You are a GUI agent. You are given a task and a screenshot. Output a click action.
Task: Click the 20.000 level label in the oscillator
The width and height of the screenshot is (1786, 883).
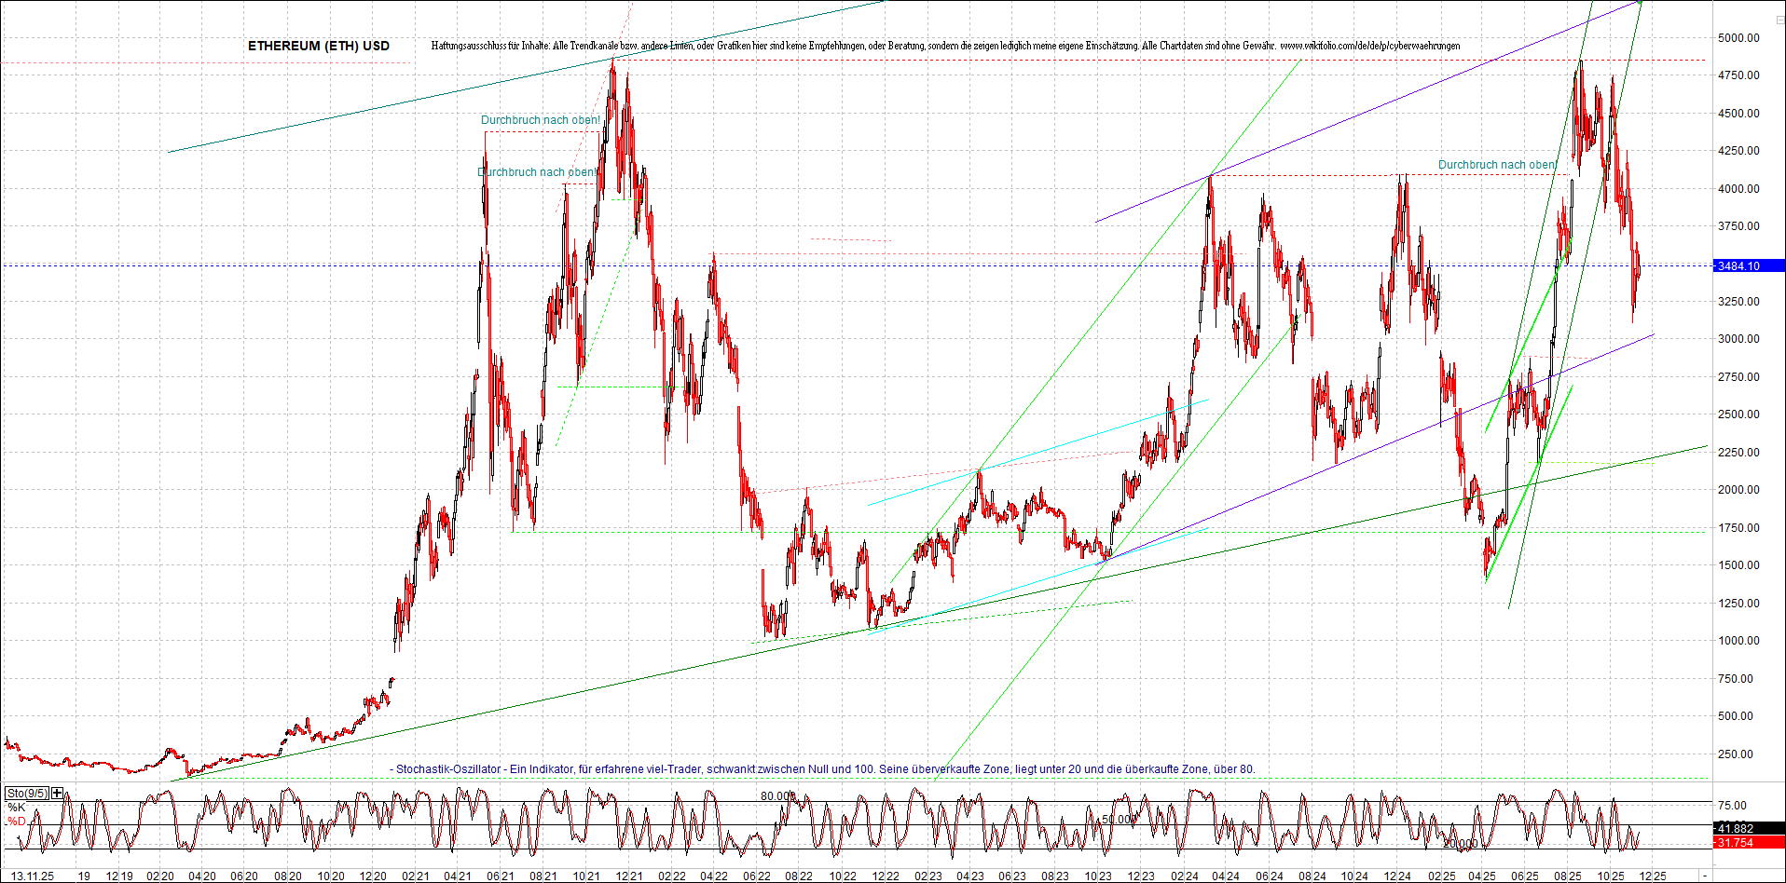pyautogui.click(x=1461, y=844)
